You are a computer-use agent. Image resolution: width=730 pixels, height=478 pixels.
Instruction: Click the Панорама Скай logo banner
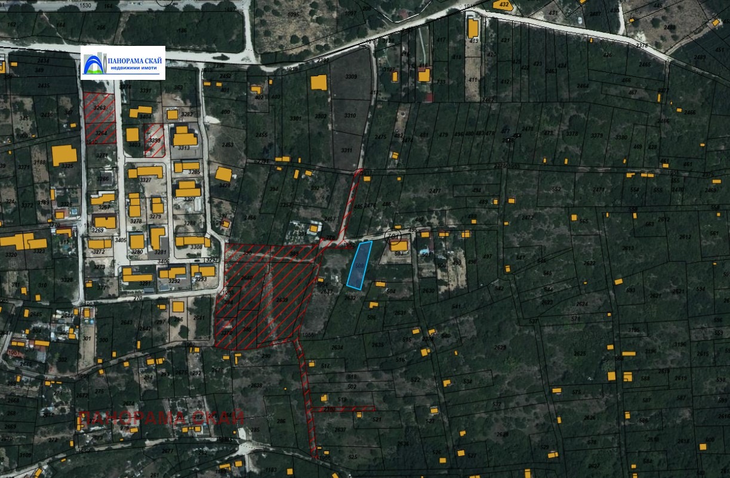click(x=123, y=63)
